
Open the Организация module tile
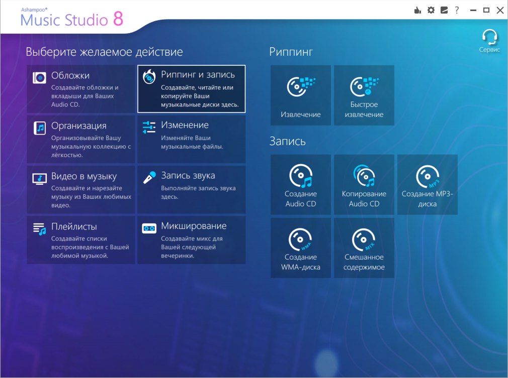coord(80,140)
